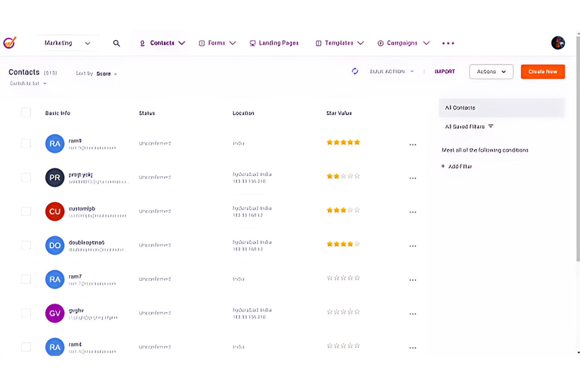Click the Landing Pages monitor icon
The width and height of the screenshot is (580, 386).
pyautogui.click(x=253, y=43)
